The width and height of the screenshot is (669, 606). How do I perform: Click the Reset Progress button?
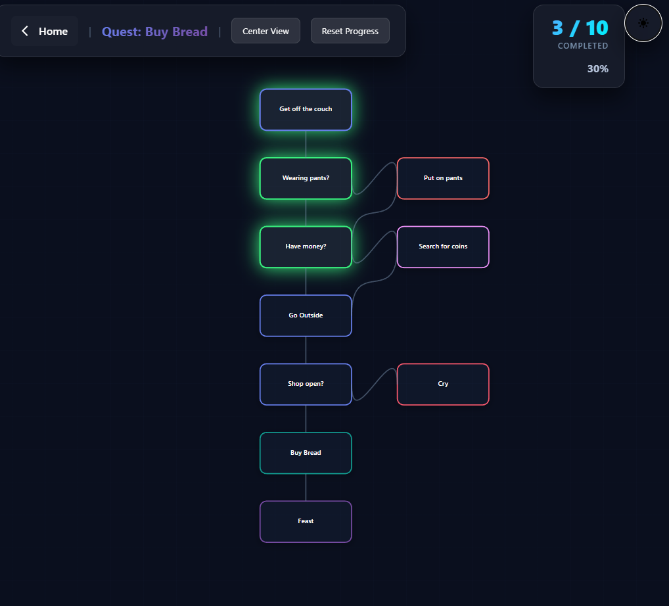pyautogui.click(x=350, y=30)
